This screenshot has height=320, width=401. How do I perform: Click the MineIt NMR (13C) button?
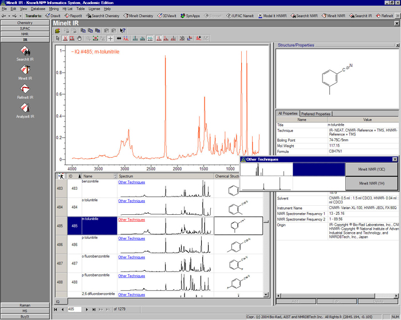[371, 170]
